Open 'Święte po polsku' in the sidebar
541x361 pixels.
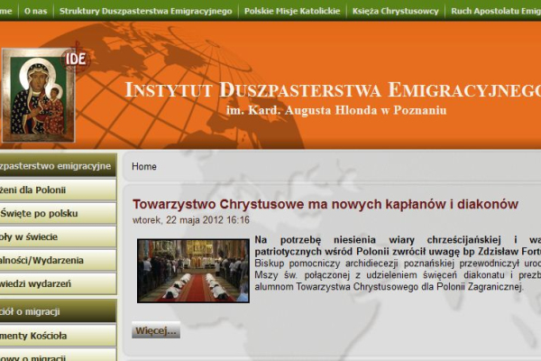(56, 214)
